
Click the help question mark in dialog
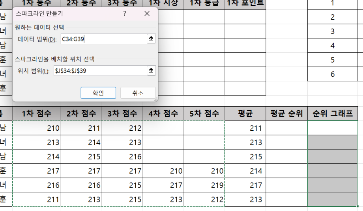pyautogui.click(x=125, y=13)
